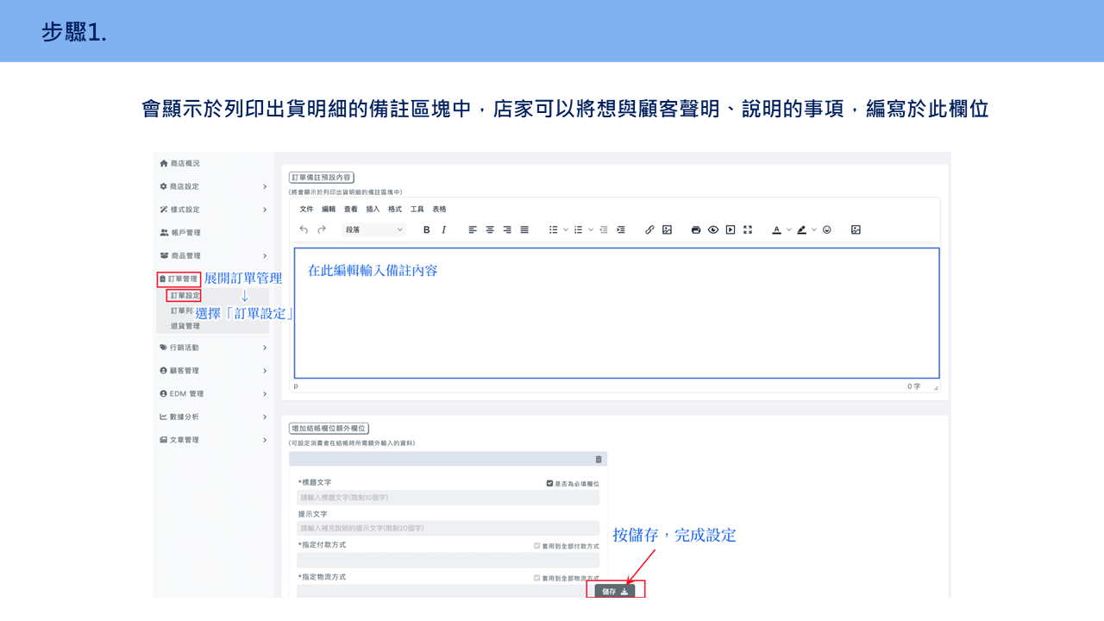Image resolution: width=1104 pixels, height=621 pixels.
Task: Open the 段落 paragraph format dropdown
Action: pyautogui.click(x=374, y=229)
